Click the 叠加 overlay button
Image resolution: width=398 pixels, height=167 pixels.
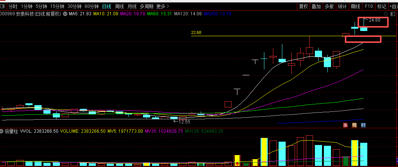click(x=316, y=6)
